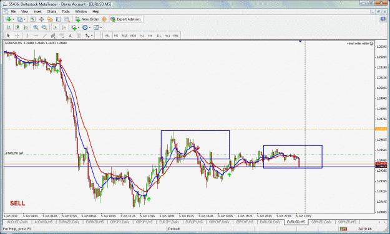
Task: Draw a vertical line
Action: [27, 35]
